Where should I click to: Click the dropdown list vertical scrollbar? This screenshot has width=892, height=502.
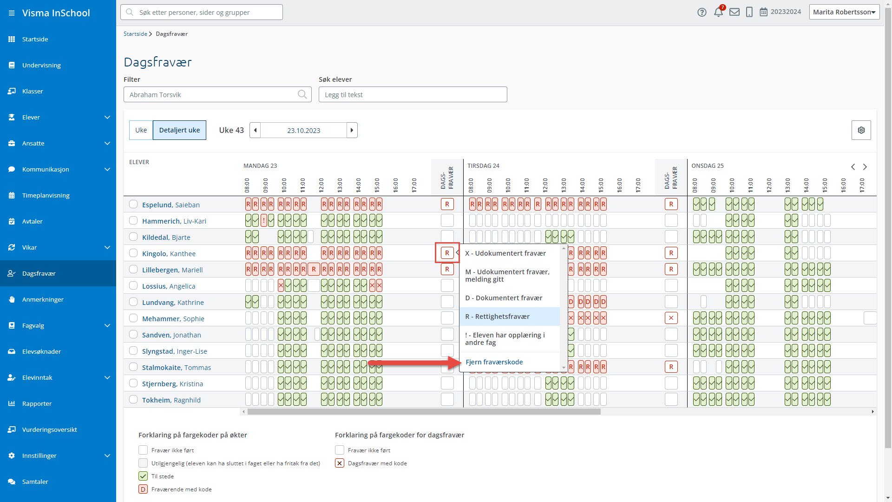pos(564,308)
